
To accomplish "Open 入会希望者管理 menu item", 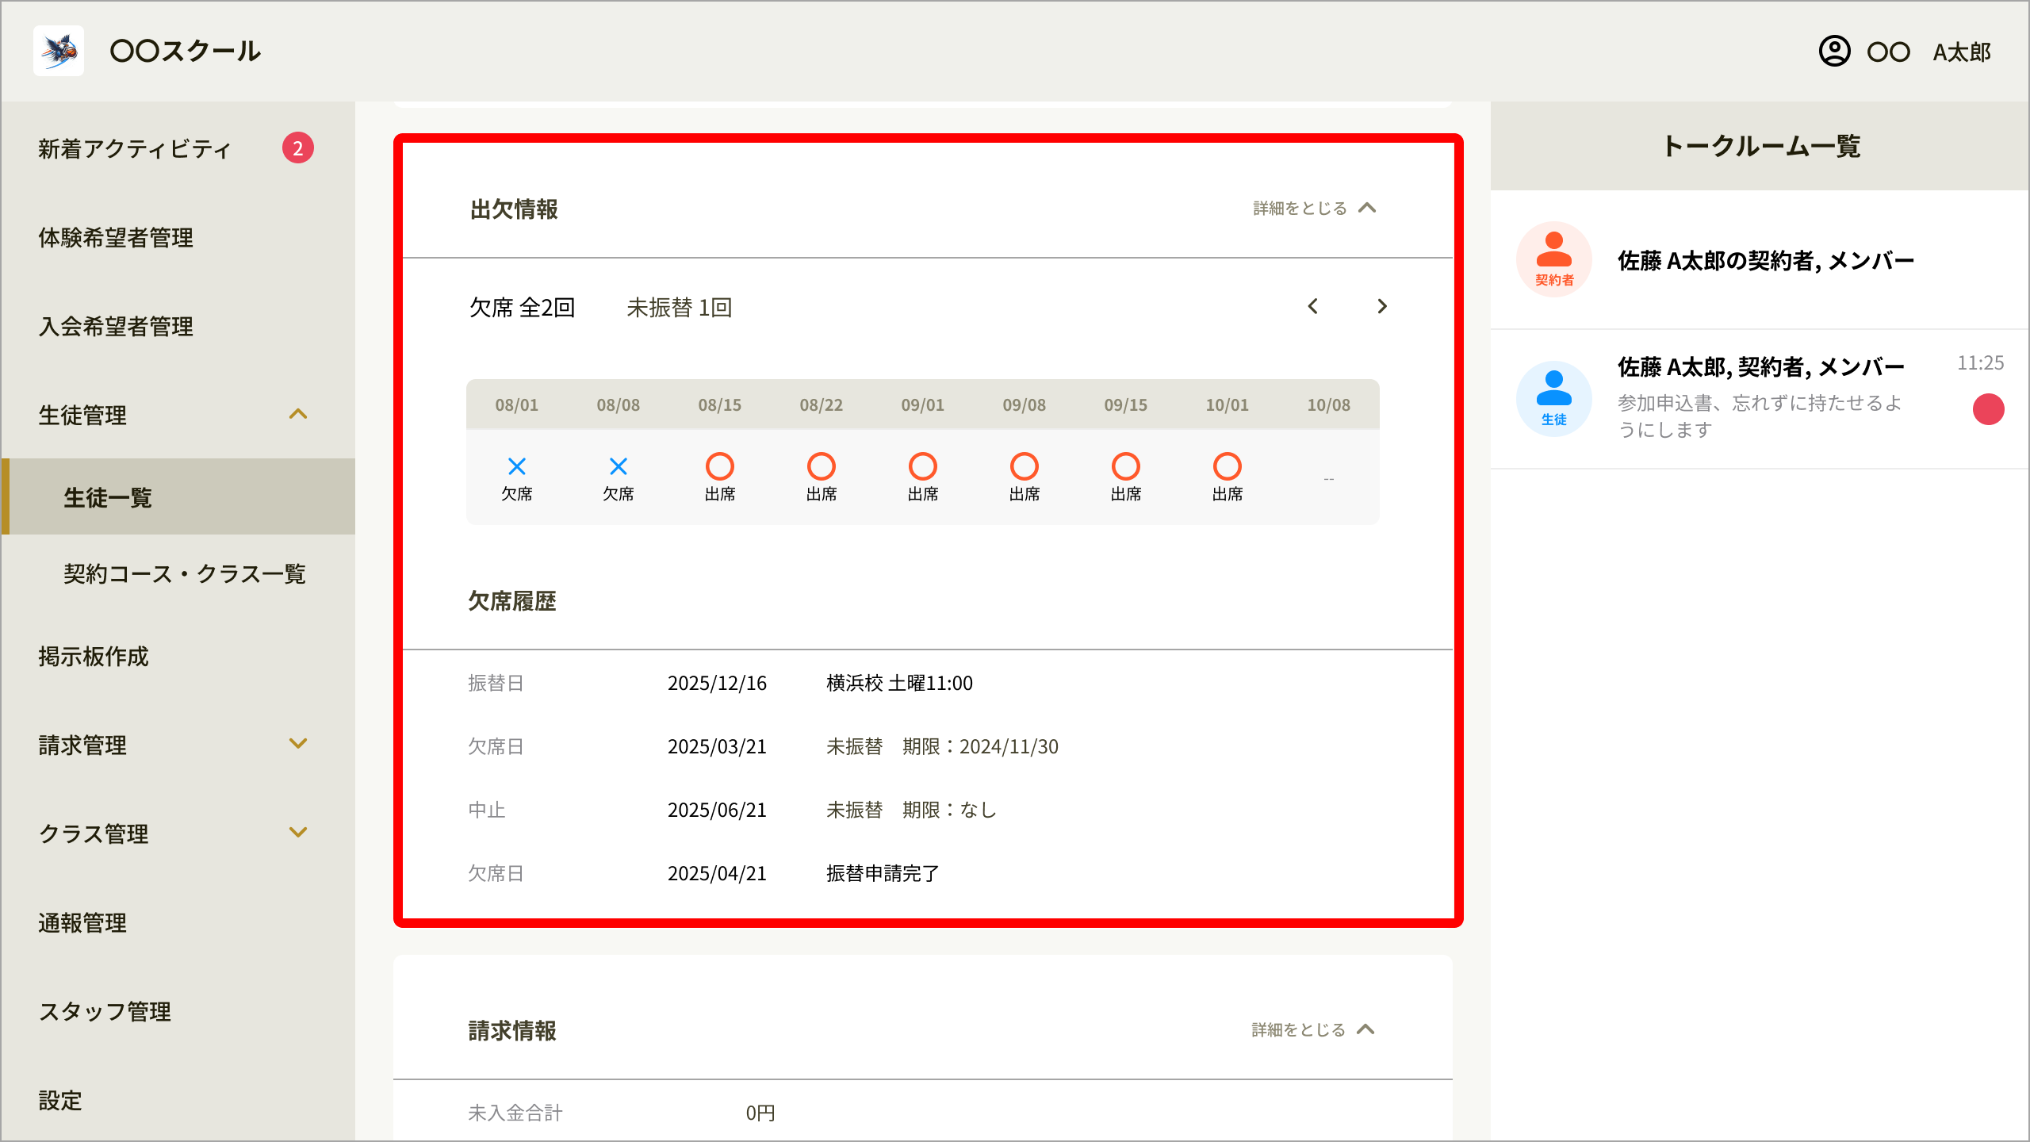I will click(x=178, y=326).
